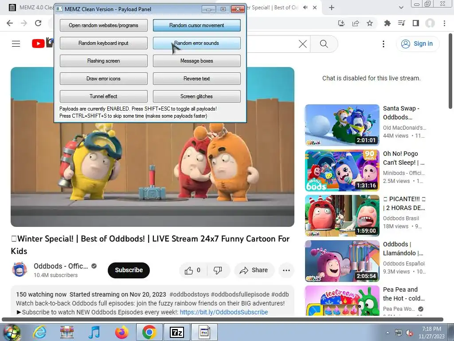The image size is (454, 341).
Task: Show hidden system tray icons
Action: tap(387, 333)
